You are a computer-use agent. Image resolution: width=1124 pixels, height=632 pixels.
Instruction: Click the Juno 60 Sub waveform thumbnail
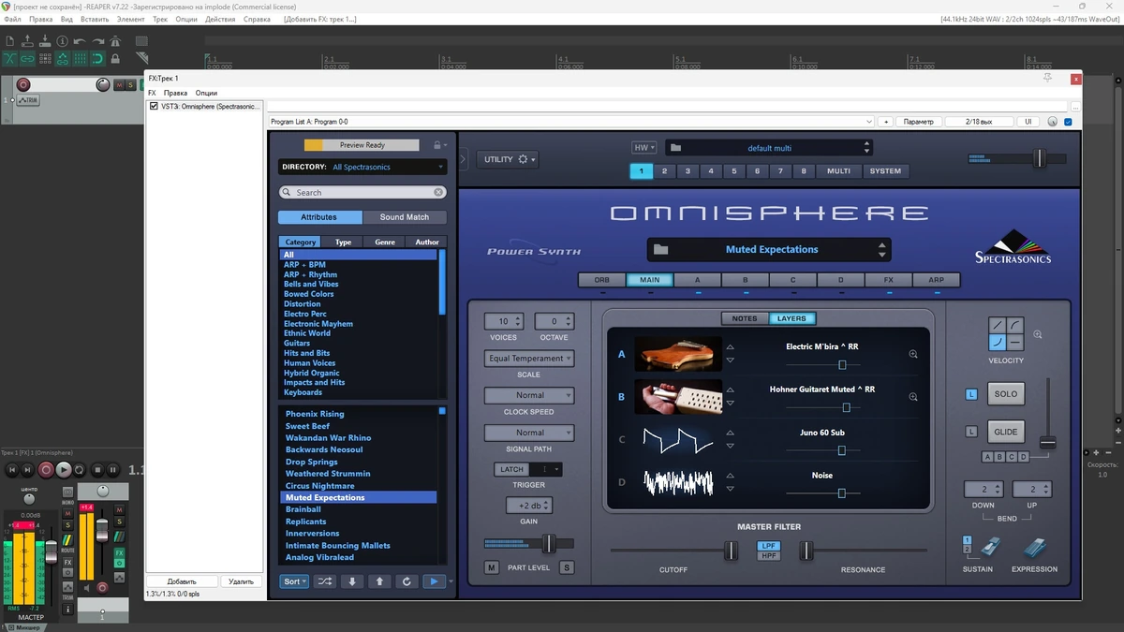point(678,439)
